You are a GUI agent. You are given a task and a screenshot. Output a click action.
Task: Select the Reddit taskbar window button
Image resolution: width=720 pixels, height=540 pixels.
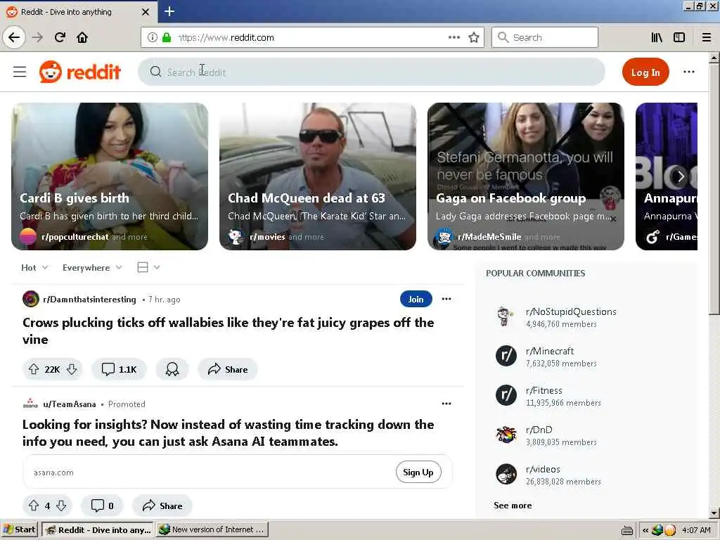(98, 529)
